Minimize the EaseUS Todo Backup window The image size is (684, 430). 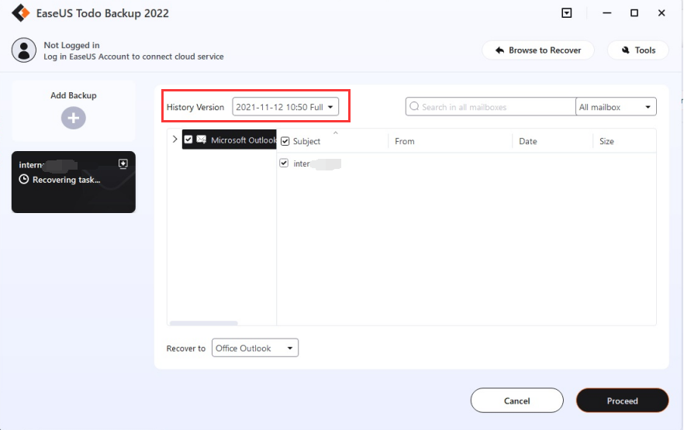pyautogui.click(x=606, y=13)
